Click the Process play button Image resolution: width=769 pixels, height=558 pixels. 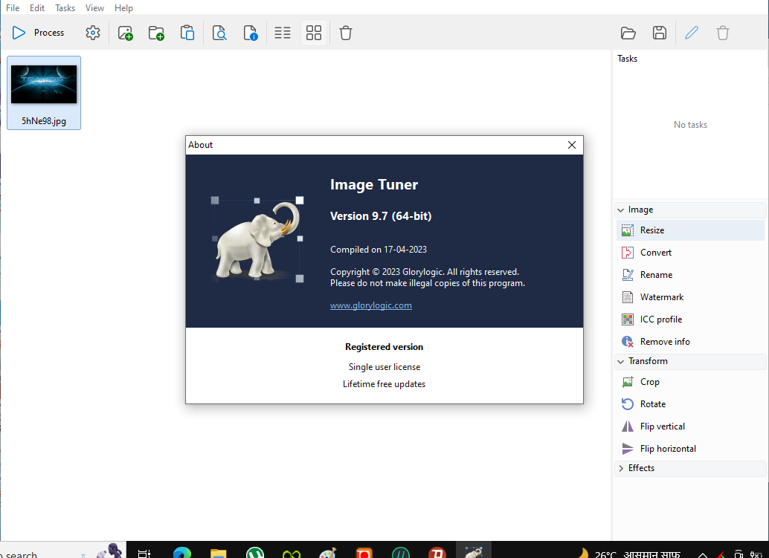38,33
